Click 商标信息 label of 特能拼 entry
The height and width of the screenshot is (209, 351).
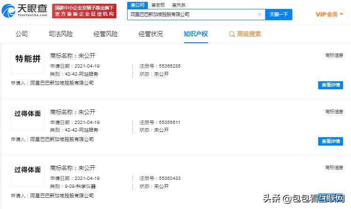click(334, 55)
